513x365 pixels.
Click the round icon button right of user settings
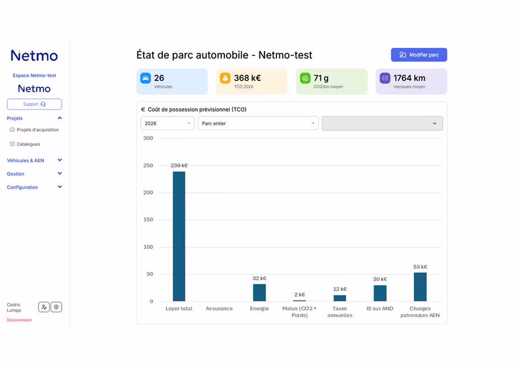56,307
